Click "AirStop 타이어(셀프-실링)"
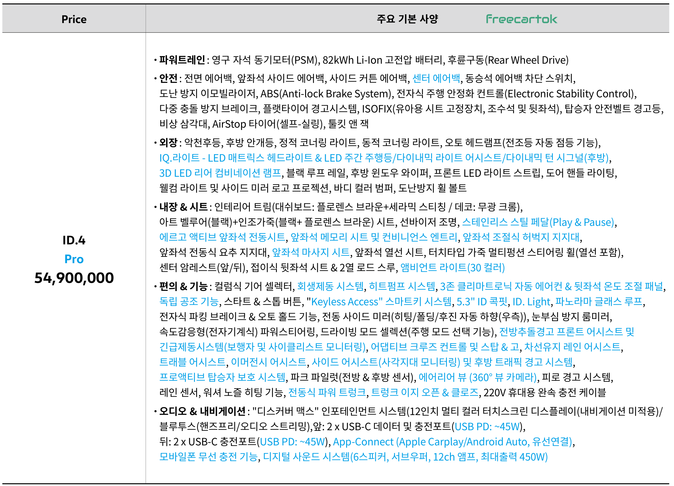 coord(267,124)
